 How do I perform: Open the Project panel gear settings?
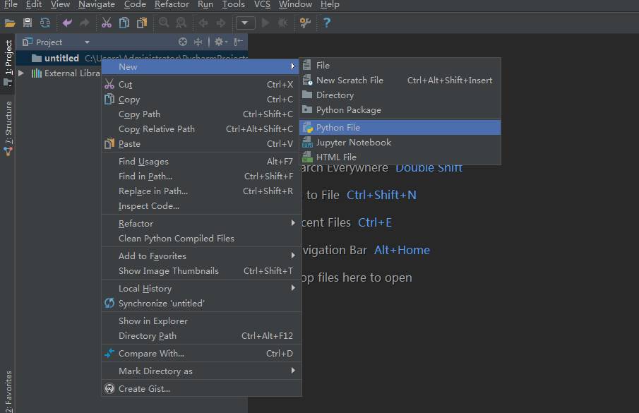point(221,42)
